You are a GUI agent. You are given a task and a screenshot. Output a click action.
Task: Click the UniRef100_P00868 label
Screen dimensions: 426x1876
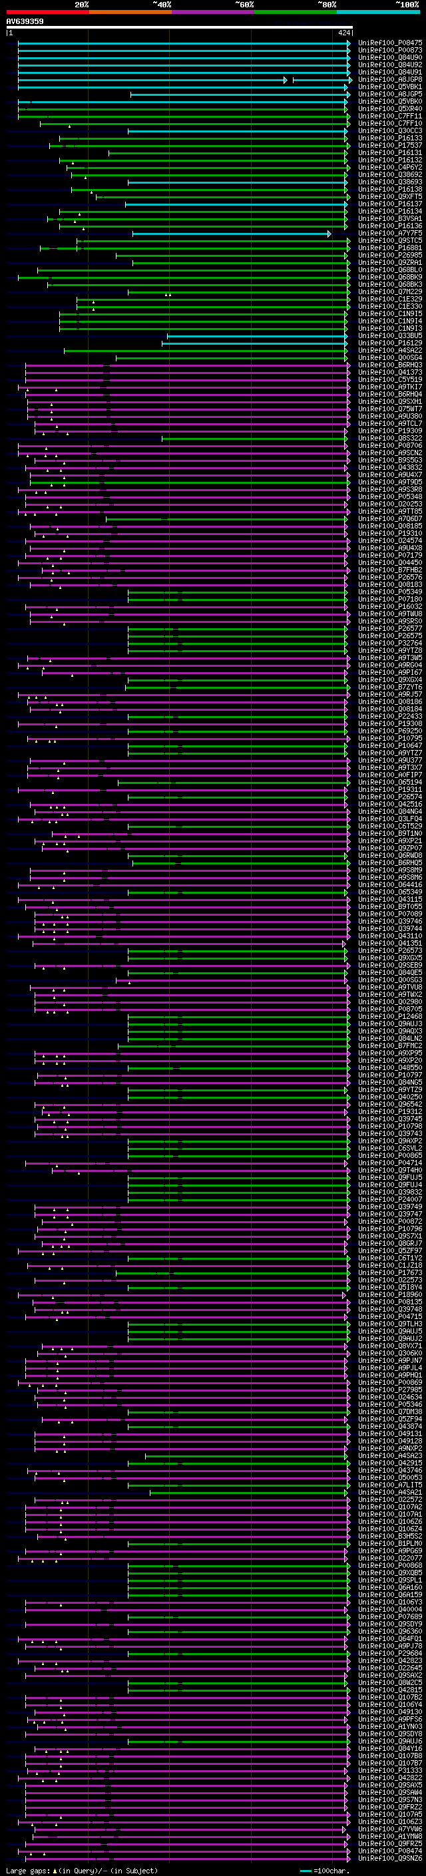pos(389,1566)
